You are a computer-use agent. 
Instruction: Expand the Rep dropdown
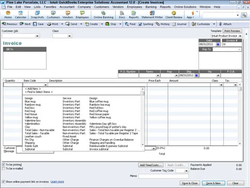pos(176,75)
